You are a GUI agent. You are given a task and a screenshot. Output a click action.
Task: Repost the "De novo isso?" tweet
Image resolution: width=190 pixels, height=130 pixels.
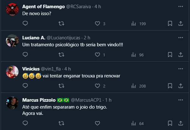click(62, 23)
